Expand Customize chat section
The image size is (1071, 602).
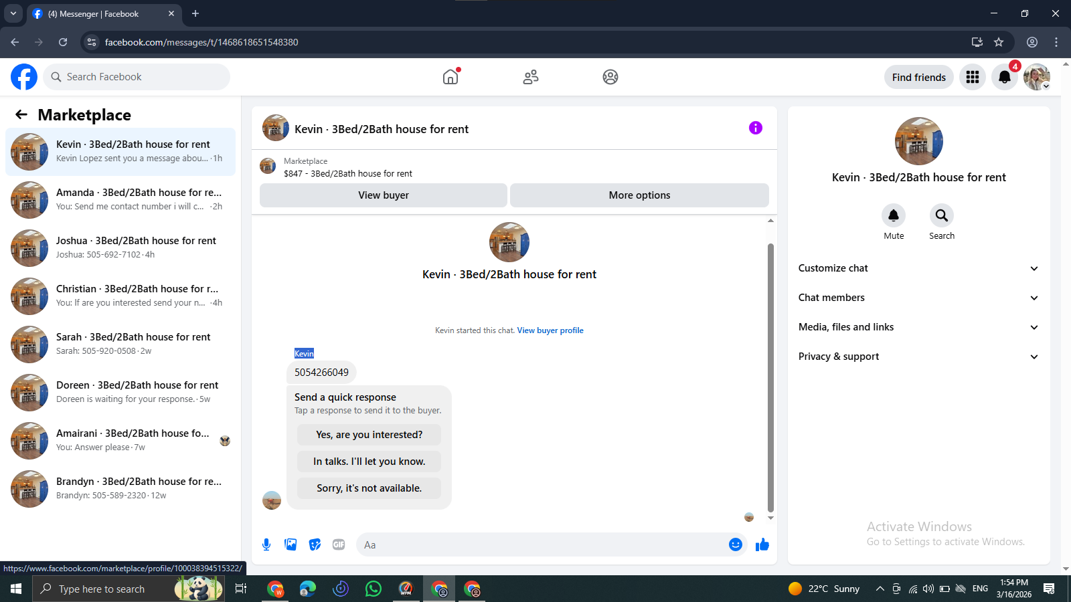coord(919,268)
